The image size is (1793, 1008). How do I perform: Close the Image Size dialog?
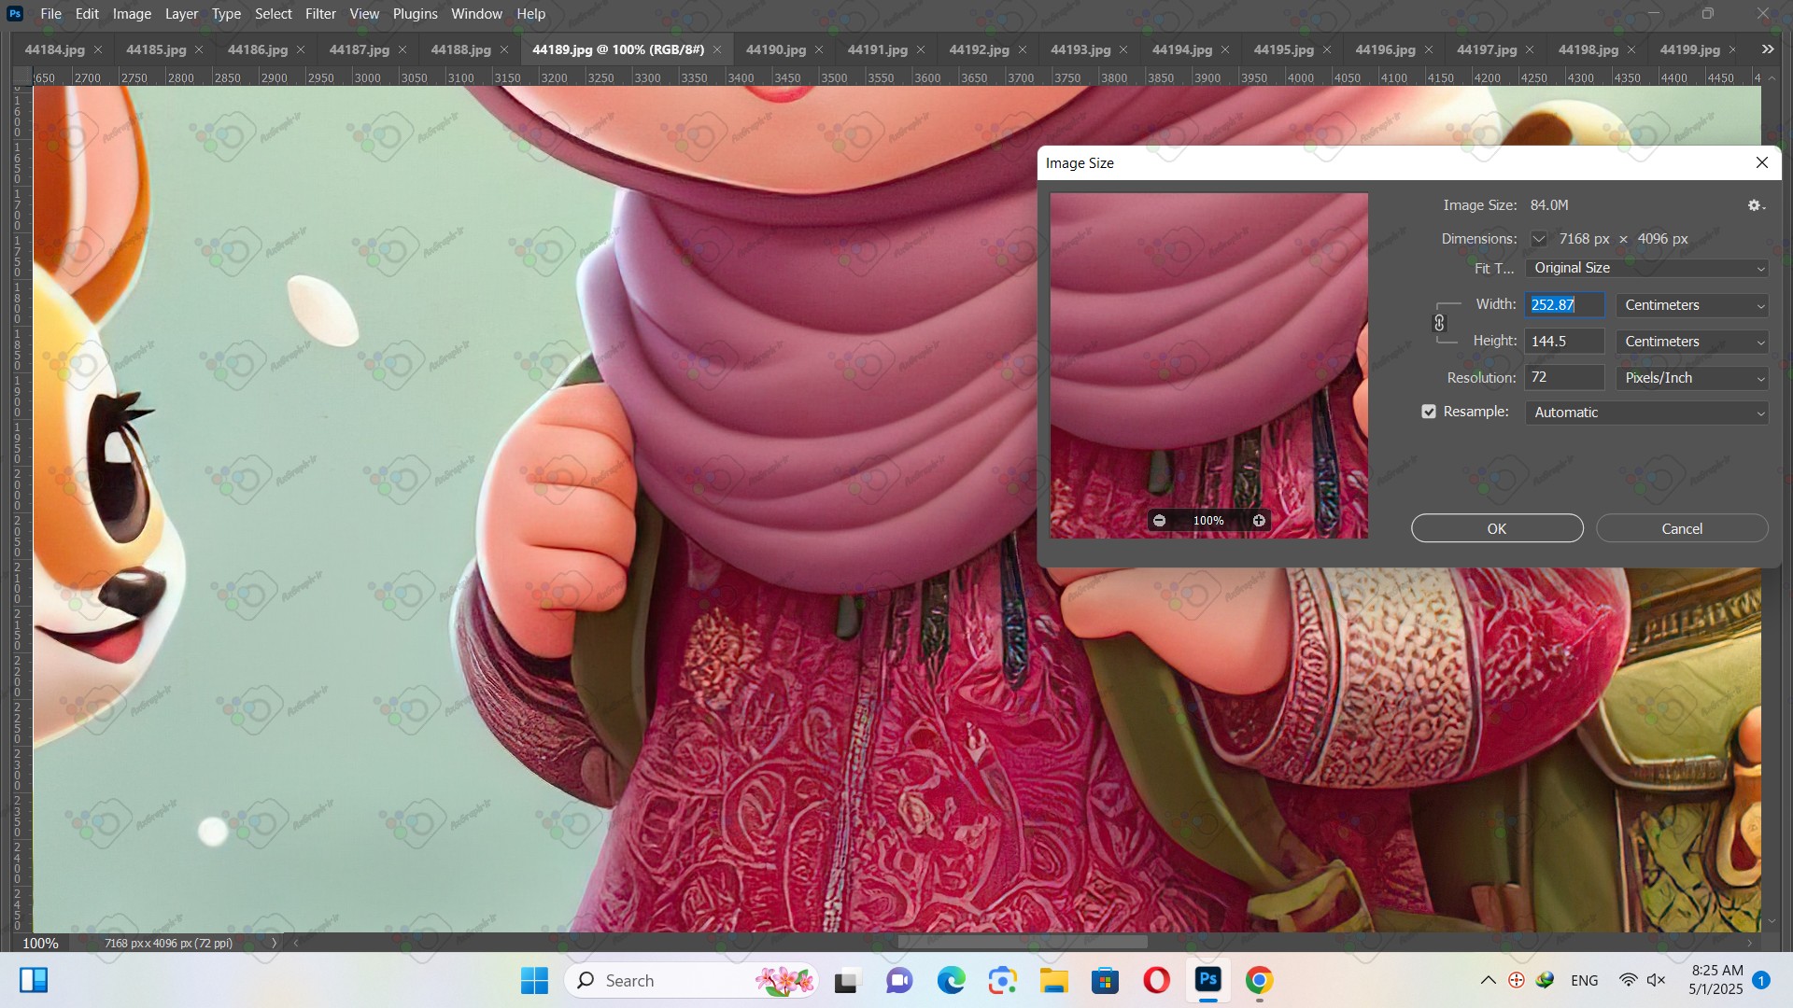tap(1762, 162)
